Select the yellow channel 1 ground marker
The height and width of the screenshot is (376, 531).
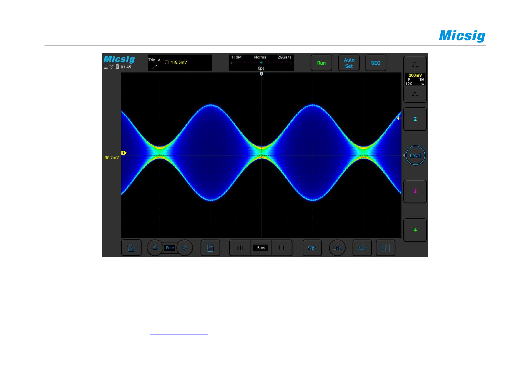(124, 153)
